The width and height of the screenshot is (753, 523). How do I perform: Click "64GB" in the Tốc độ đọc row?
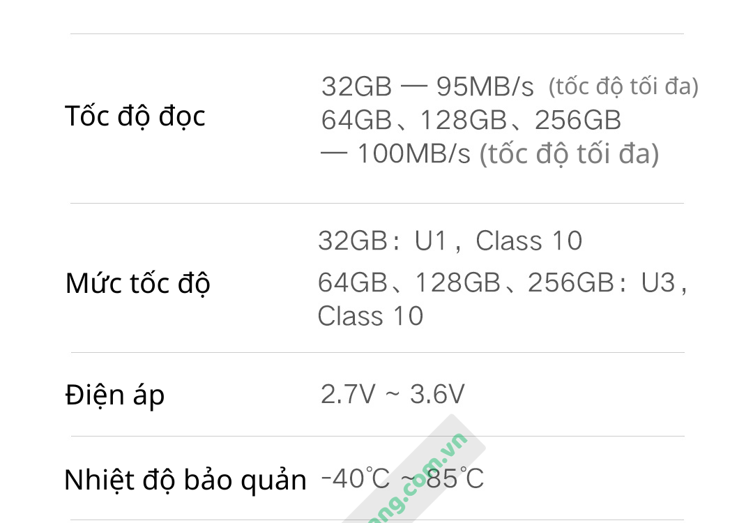pyautogui.click(x=356, y=121)
